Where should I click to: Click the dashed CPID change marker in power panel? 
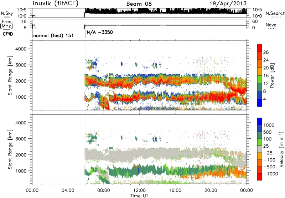click(x=86, y=75)
